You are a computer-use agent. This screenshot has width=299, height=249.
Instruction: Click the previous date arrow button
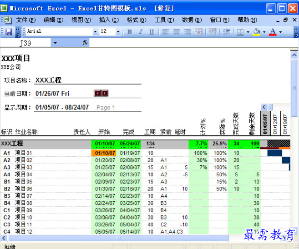coord(97,93)
